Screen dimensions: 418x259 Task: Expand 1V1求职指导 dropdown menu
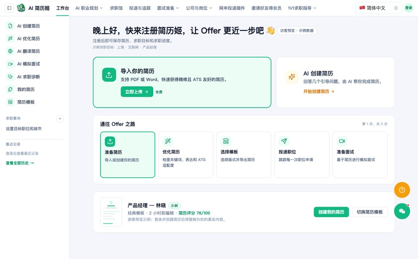(302, 8)
